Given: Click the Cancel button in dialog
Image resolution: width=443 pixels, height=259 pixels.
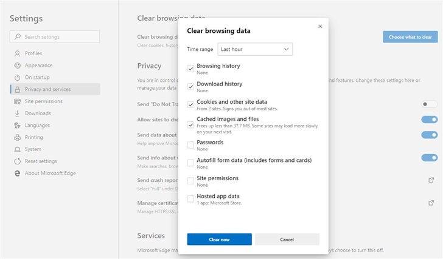Looking at the screenshot, I should tap(287, 240).
